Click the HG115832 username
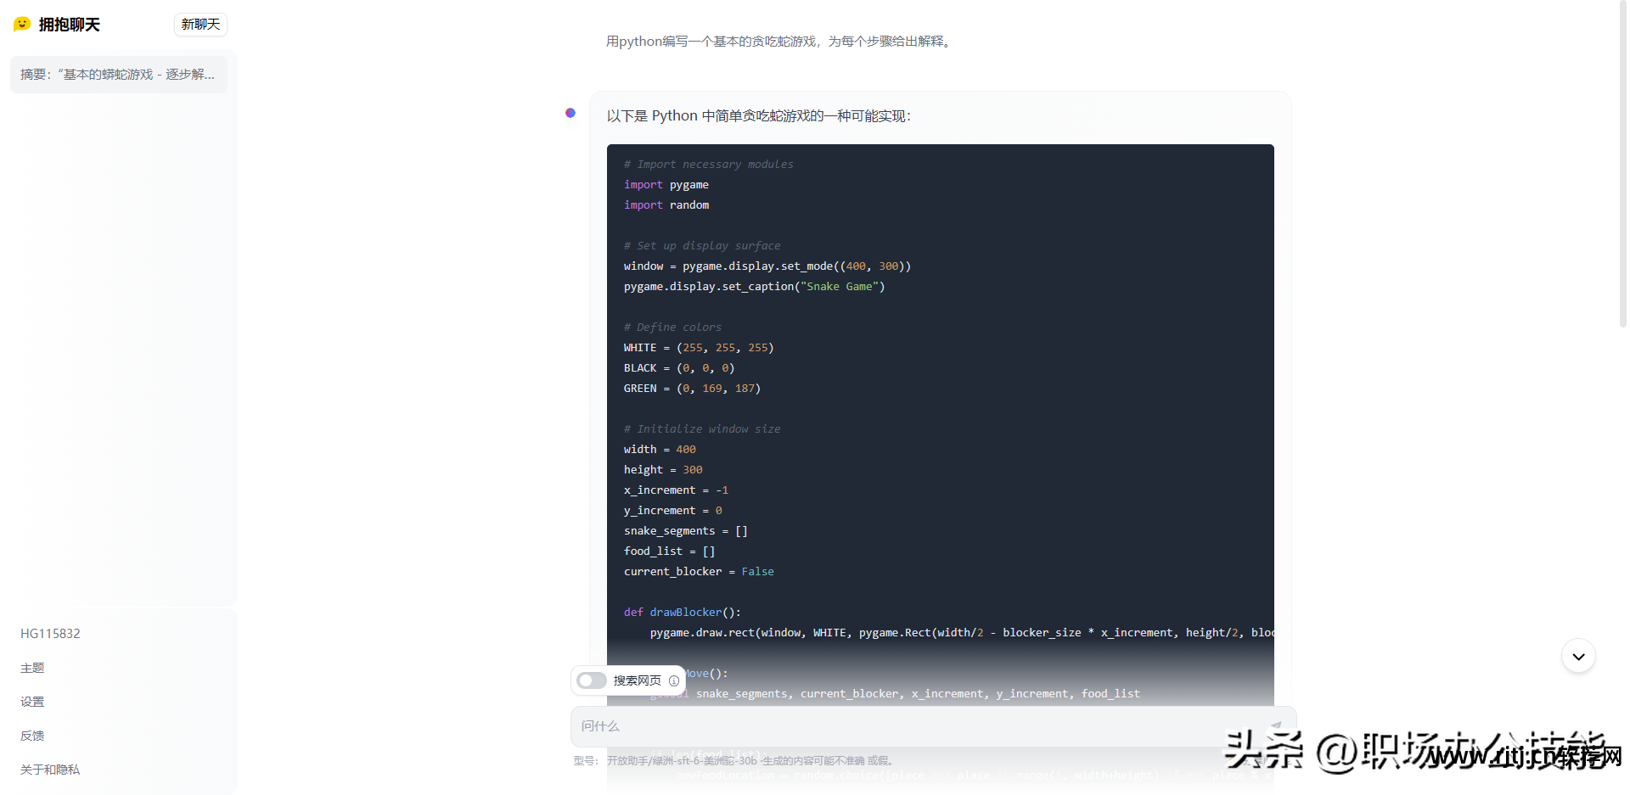The image size is (1630, 795). coord(50,634)
